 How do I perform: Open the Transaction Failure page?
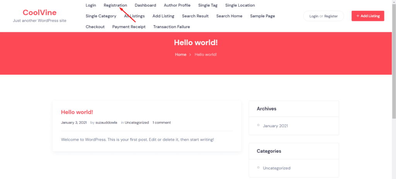171,27
